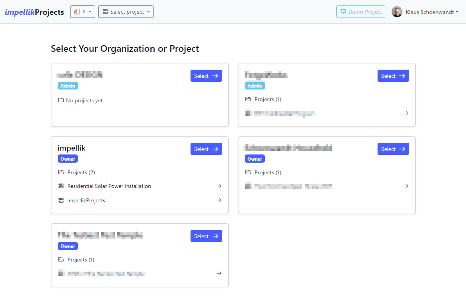
Task: Click the empty folder icon by No projects yet
Action: pos(61,100)
